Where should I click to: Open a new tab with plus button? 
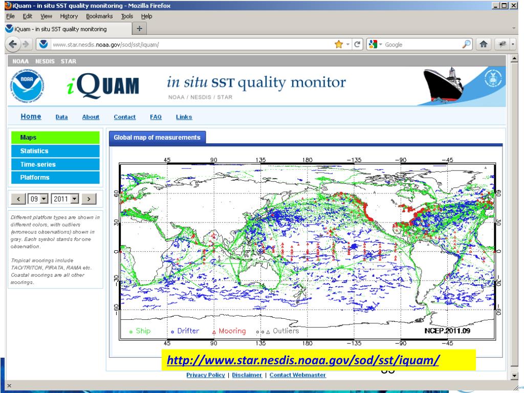coord(139,29)
